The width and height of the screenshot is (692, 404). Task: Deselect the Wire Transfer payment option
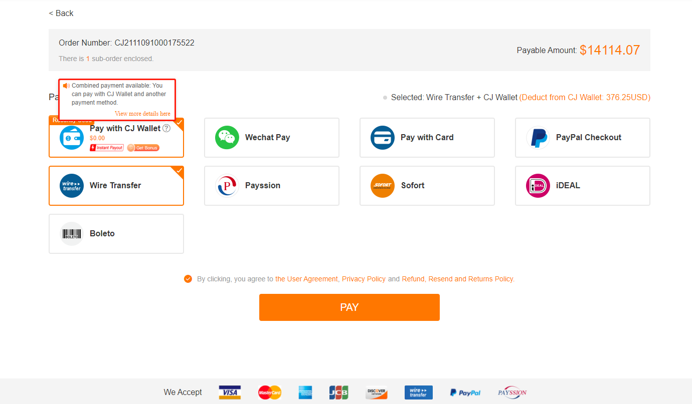click(x=116, y=186)
